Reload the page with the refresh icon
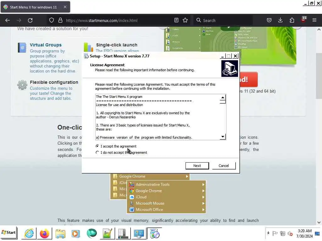Image resolution: width=322 pixels, height=241 pixels. pyautogui.click(x=30, y=20)
